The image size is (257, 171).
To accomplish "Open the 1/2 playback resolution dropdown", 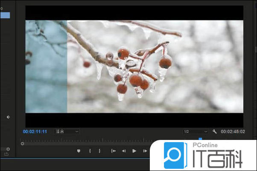I will coord(195,131).
